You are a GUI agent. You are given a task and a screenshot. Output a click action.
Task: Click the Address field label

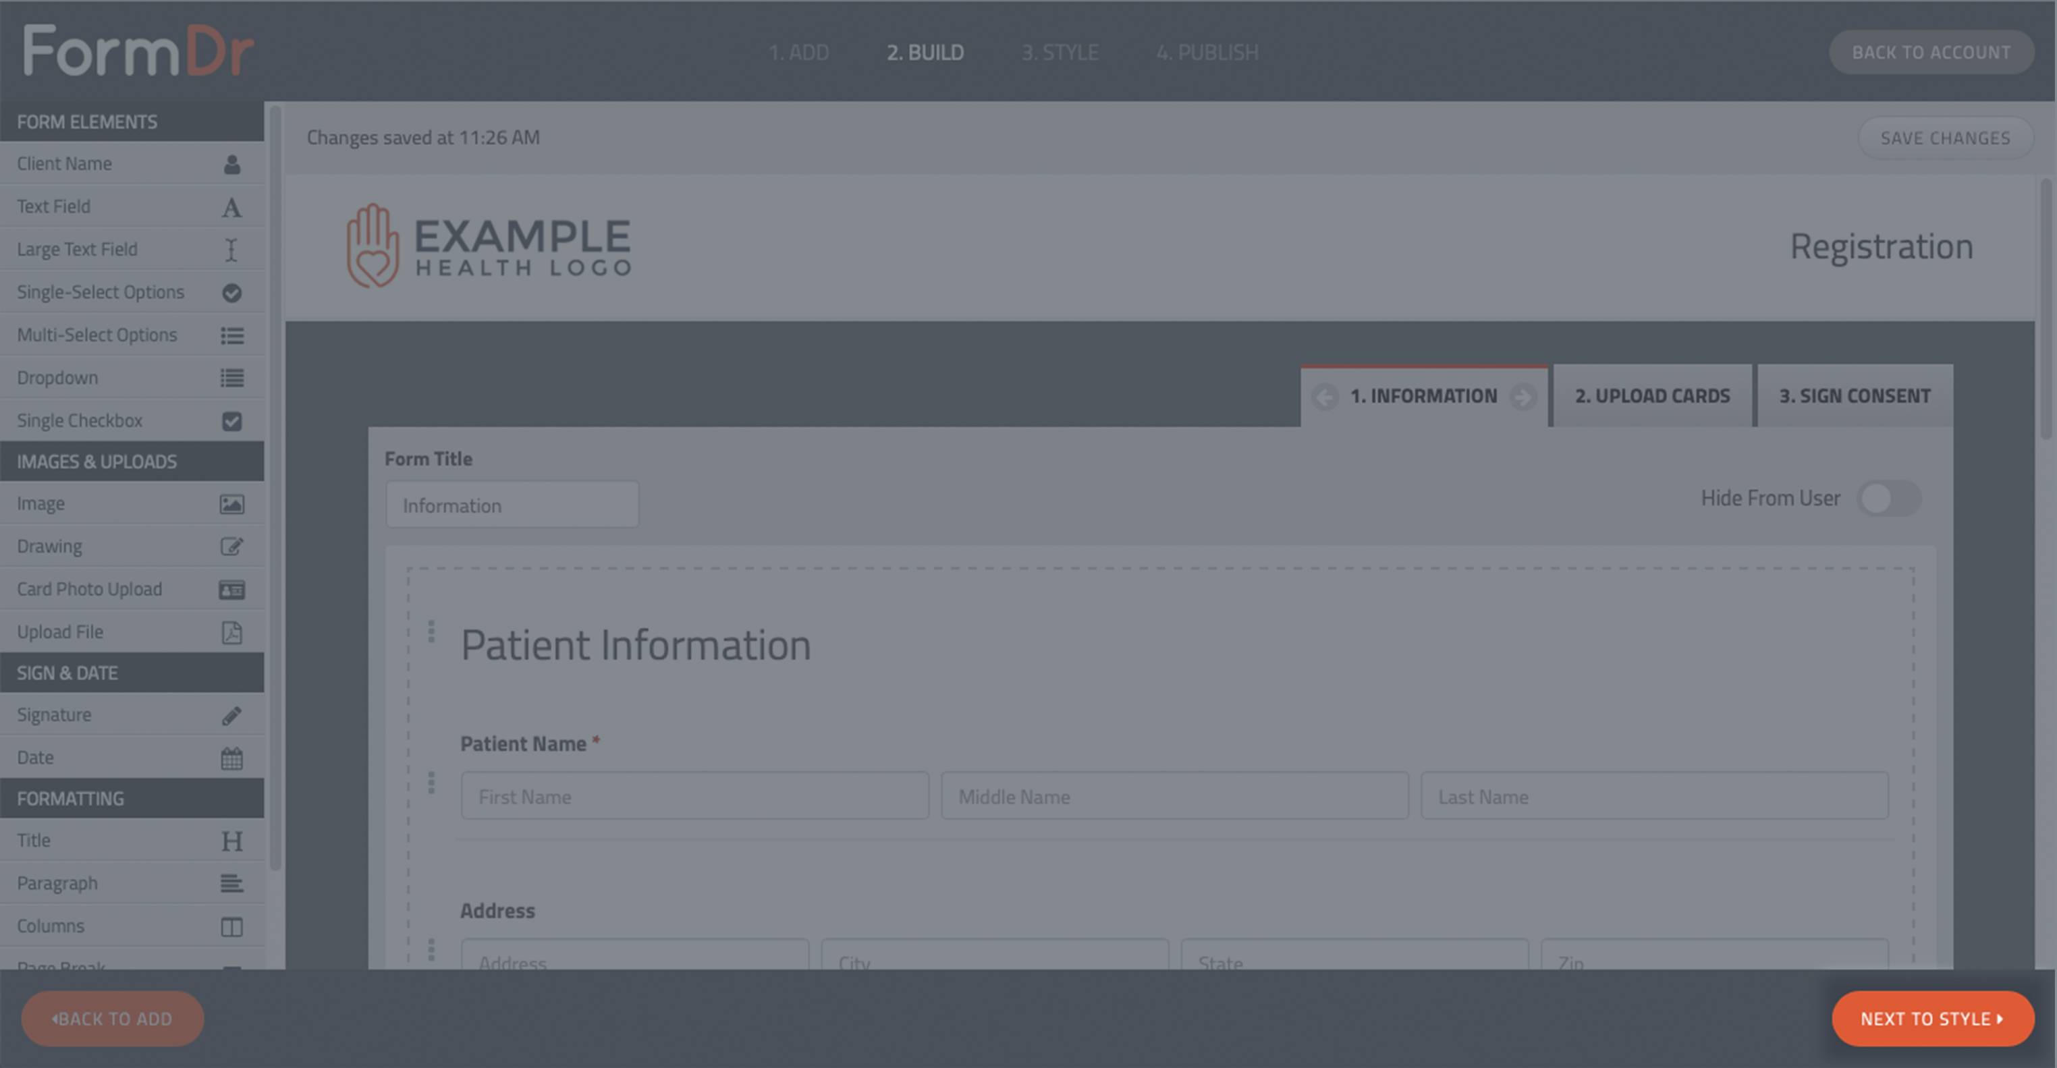point(497,911)
